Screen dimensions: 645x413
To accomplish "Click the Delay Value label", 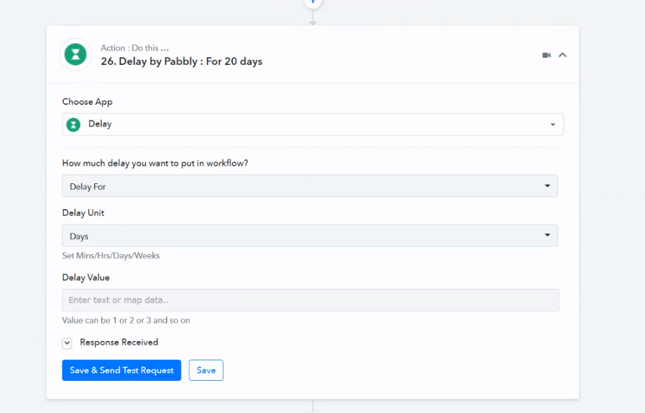I will [x=86, y=278].
